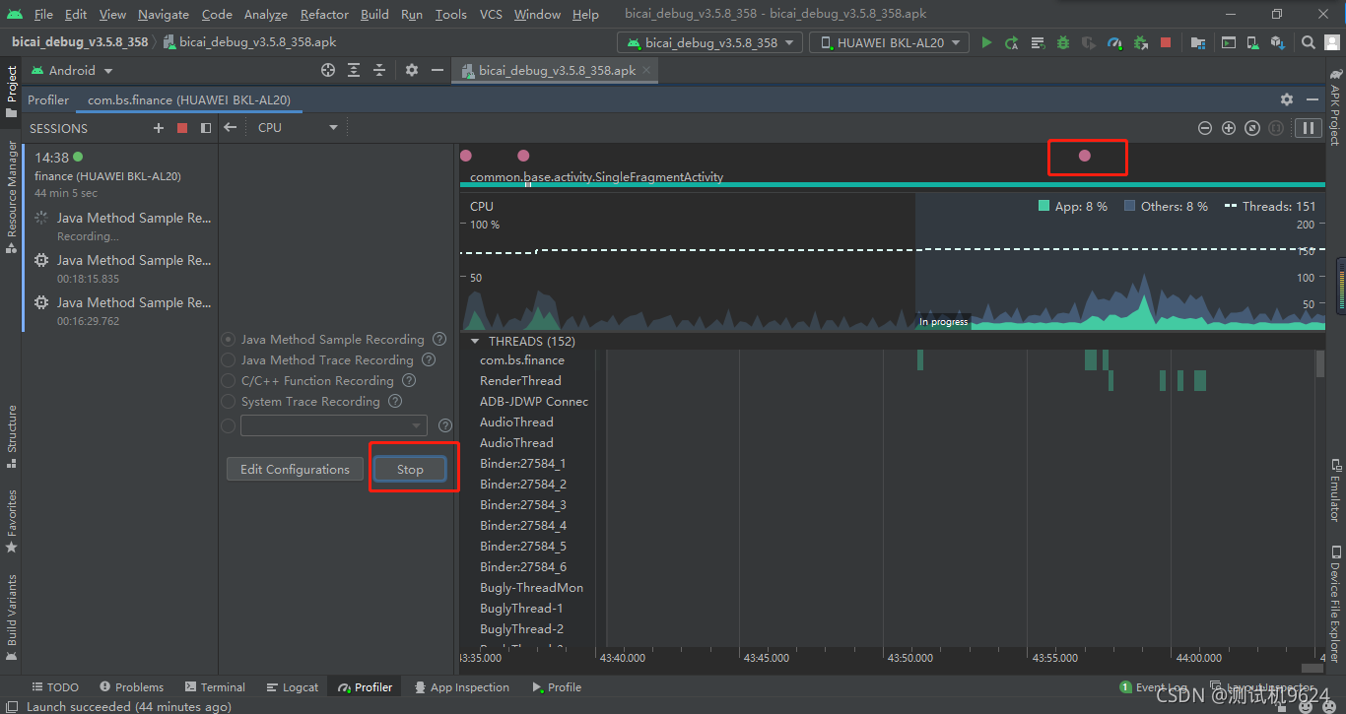
Task: Stop the recording with the Stop button
Action: pos(410,469)
